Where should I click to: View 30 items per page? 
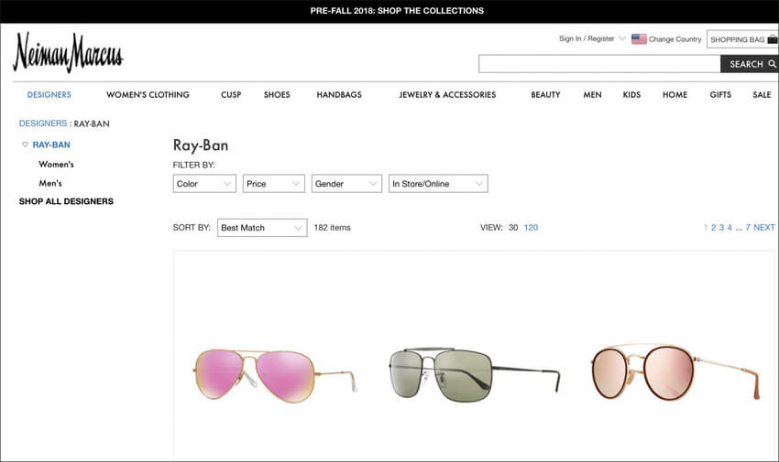click(513, 228)
